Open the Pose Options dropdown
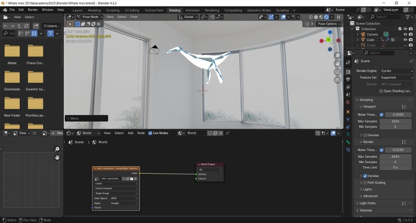The image size is (416, 223). 329,24
